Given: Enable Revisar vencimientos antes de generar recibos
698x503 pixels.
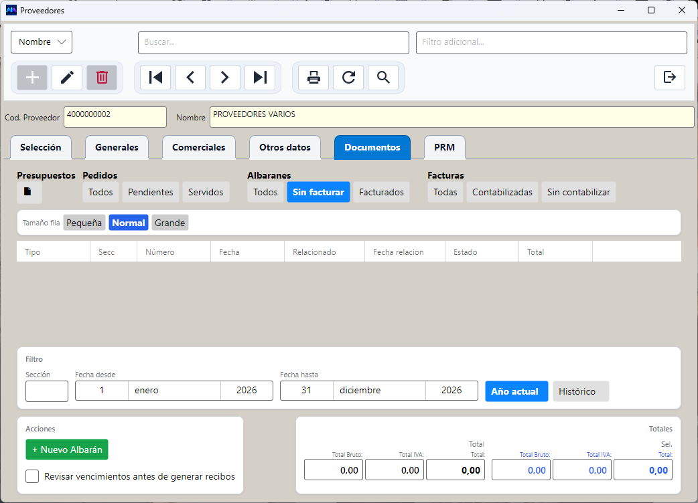Looking at the screenshot, I should click(32, 476).
